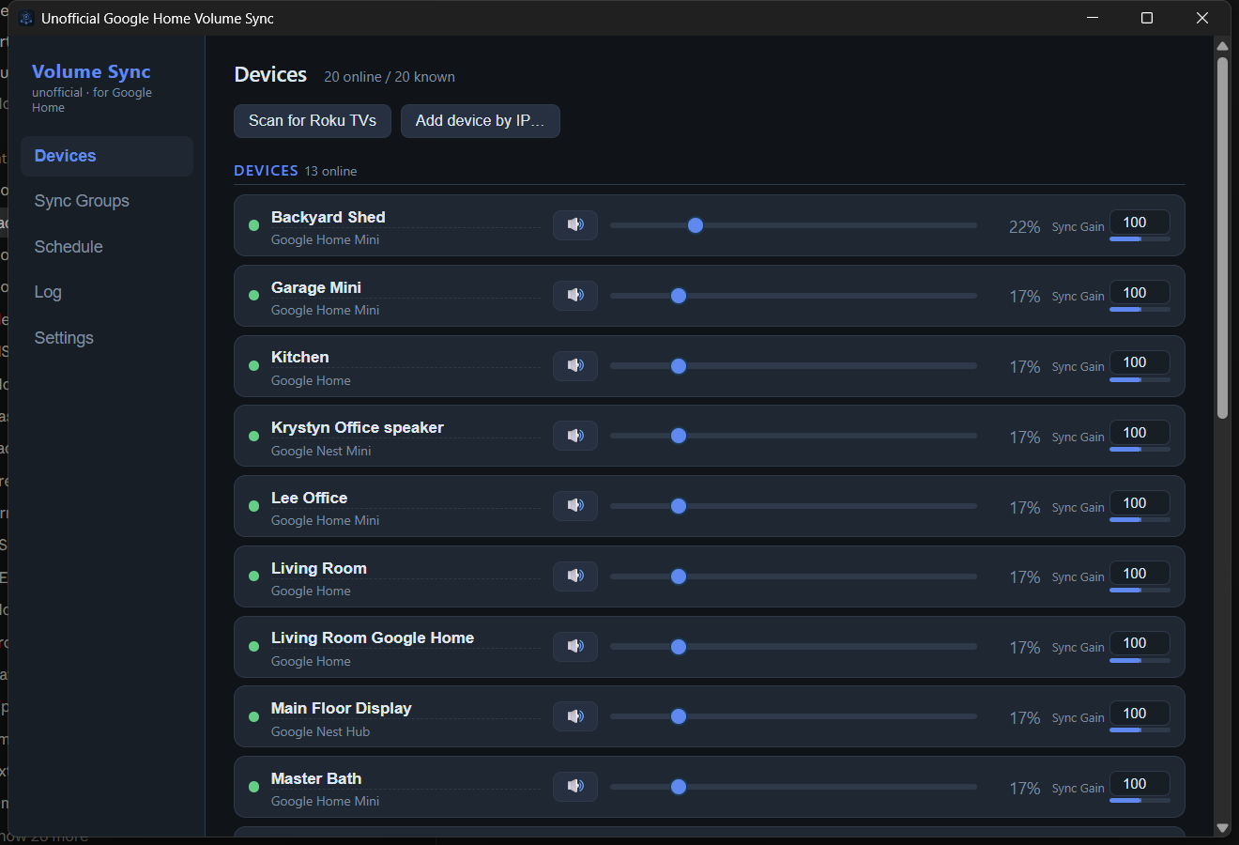1239x845 pixels.
Task: Click Main Floor Display Sync Gain field
Action: [1140, 714]
